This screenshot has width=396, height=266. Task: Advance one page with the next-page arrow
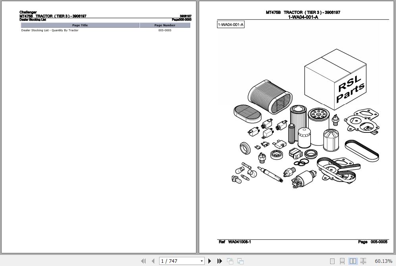tap(210, 261)
